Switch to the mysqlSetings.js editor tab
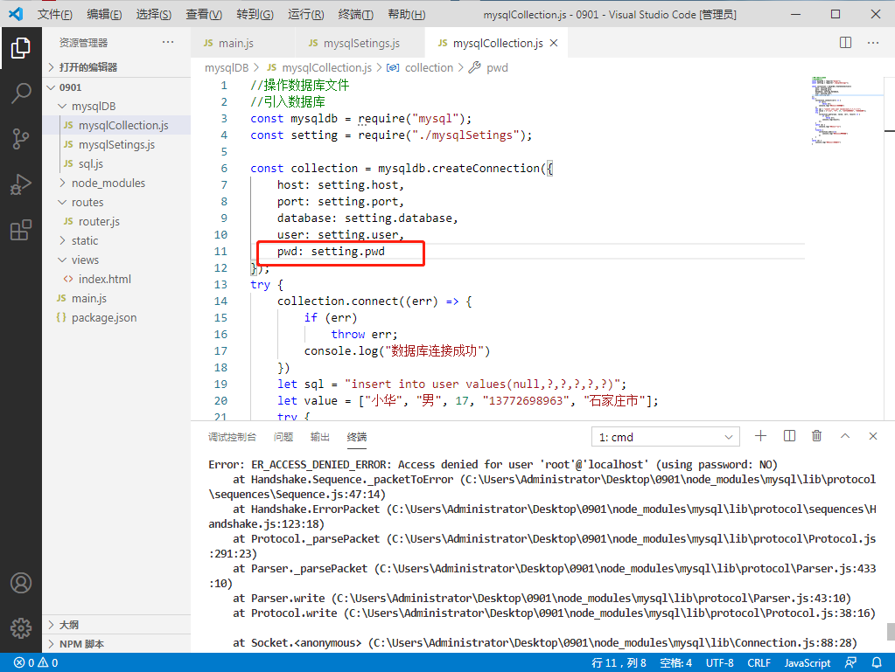The image size is (895, 672). 360,44
